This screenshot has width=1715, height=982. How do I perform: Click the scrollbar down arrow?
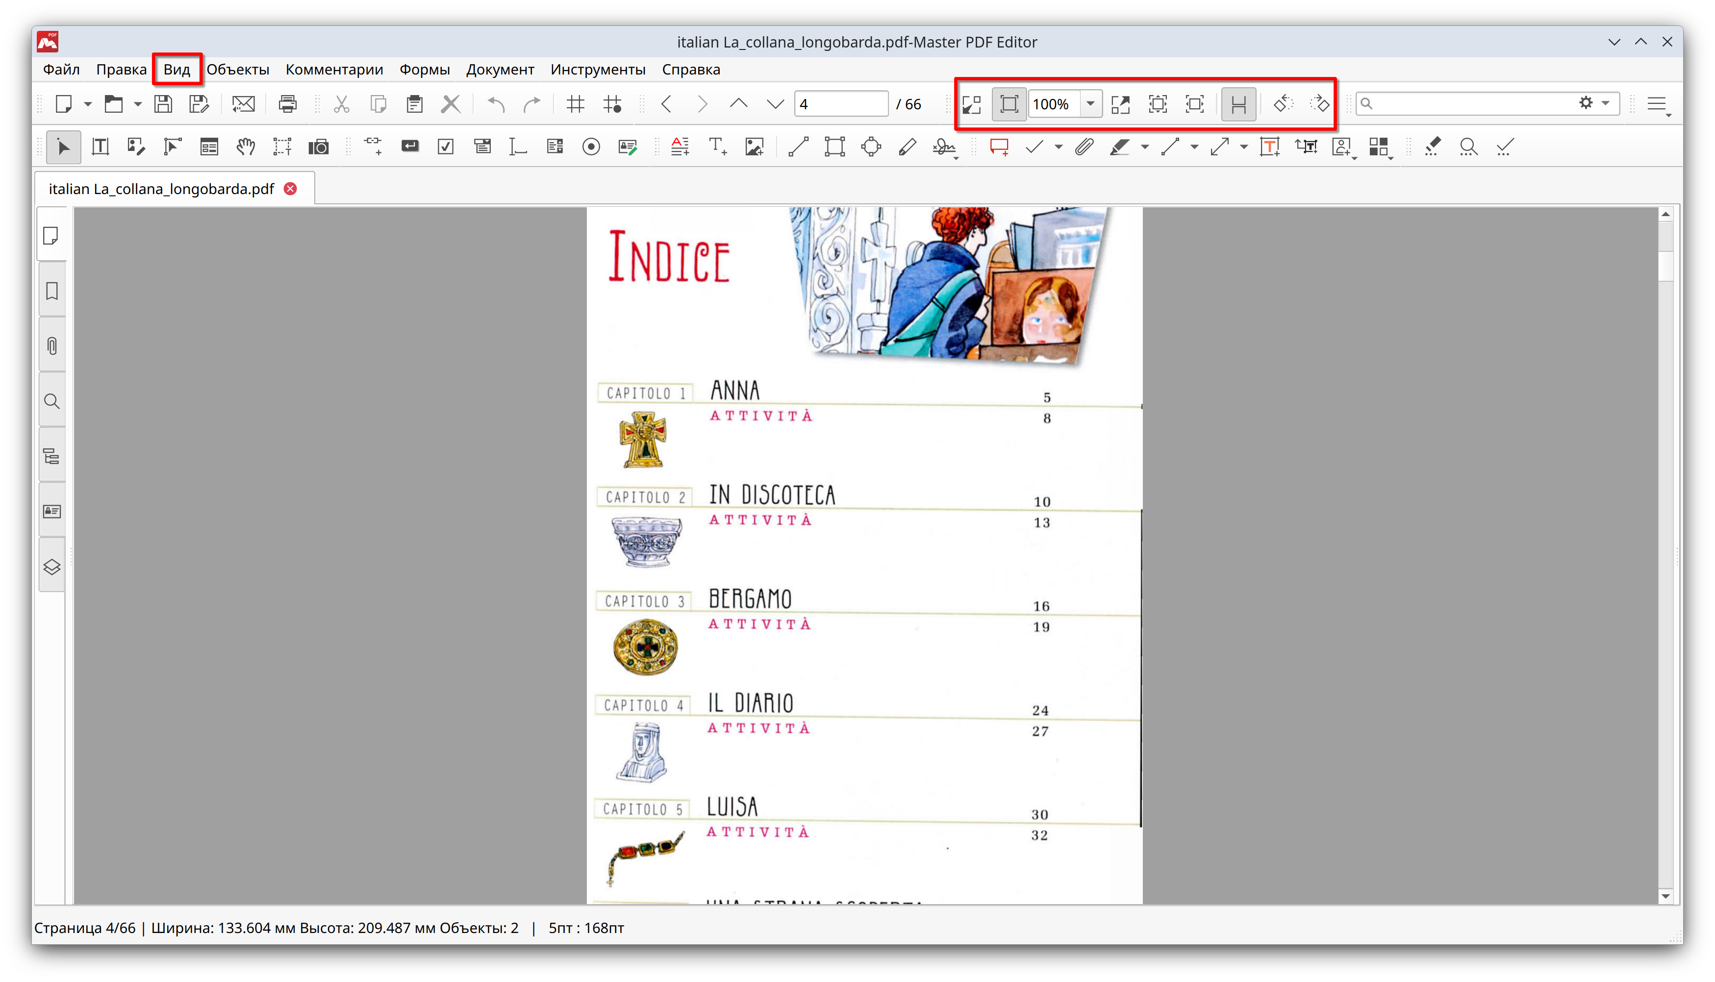click(1665, 896)
